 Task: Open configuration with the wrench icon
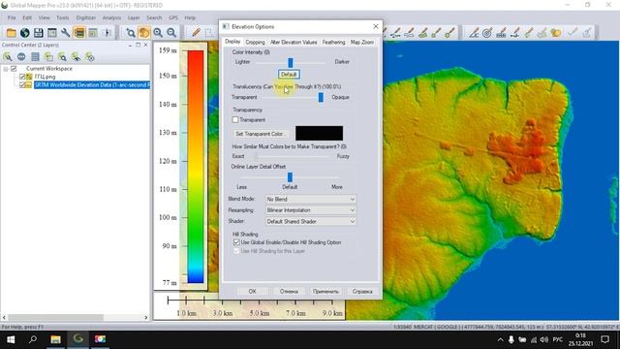tap(66, 32)
